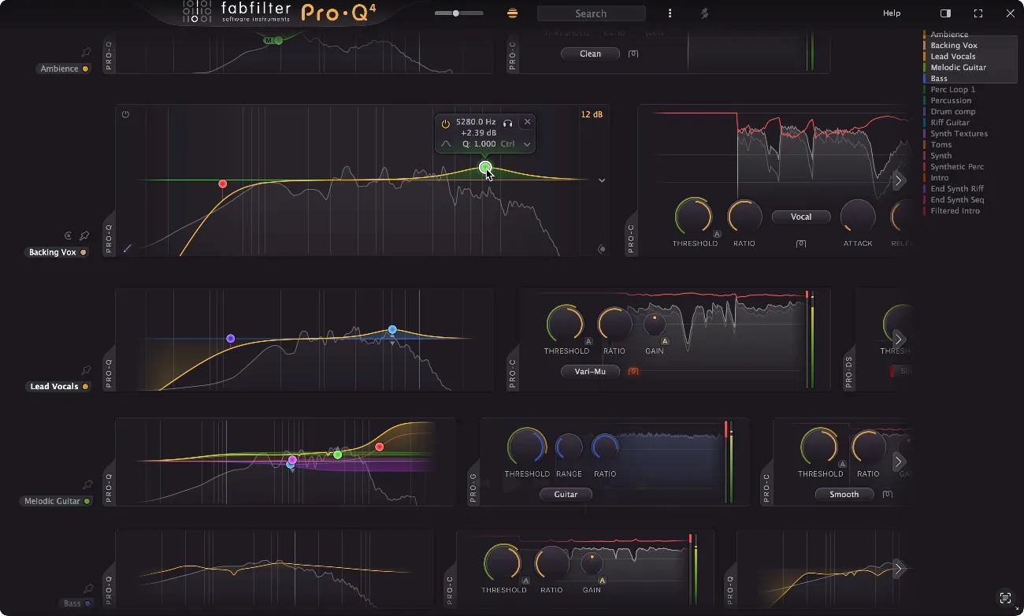
Task: Click the solo circle icon beside Backing Vox pin
Action: (69, 236)
